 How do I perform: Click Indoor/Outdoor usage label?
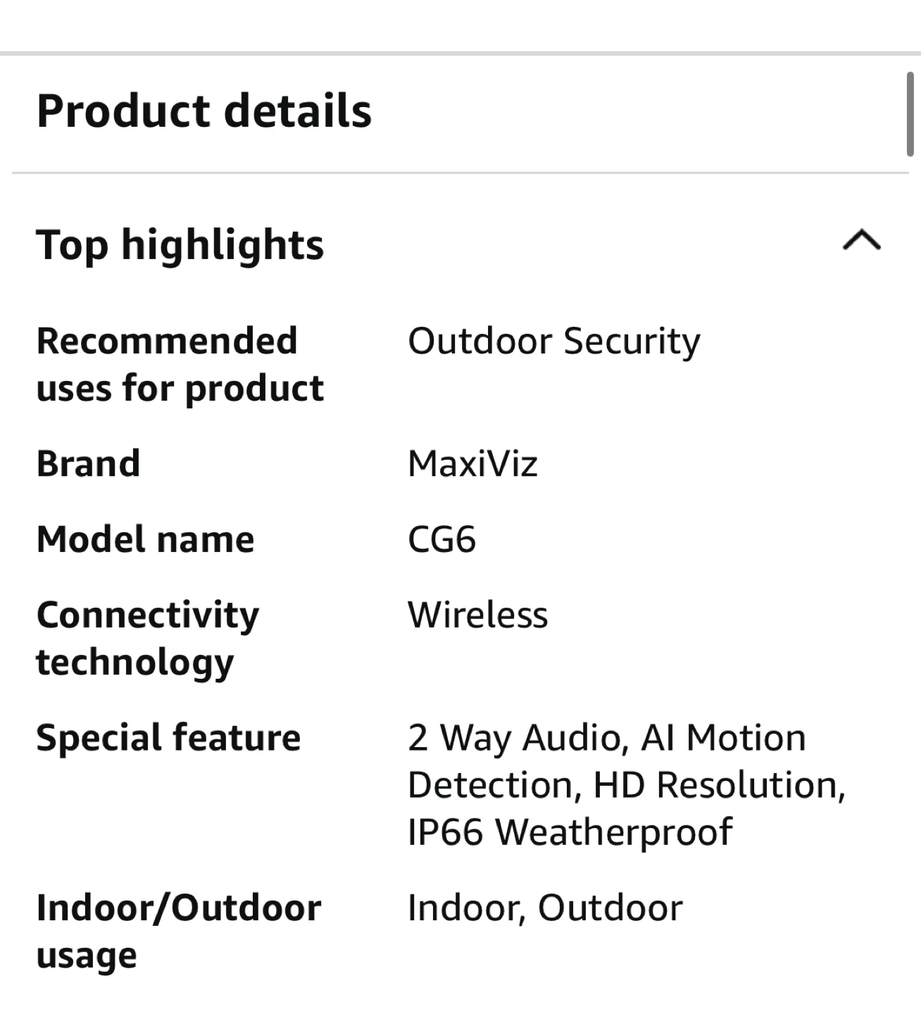click(x=178, y=931)
